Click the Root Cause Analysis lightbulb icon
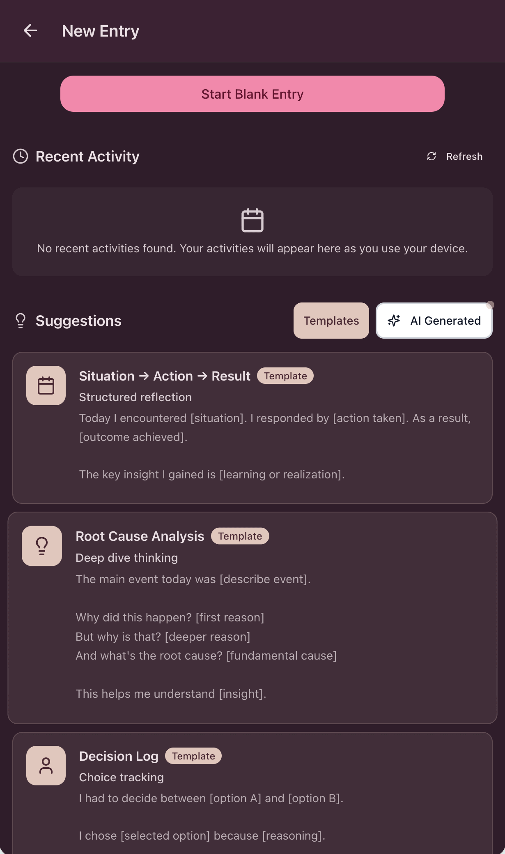505x854 pixels. pos(42,546)
